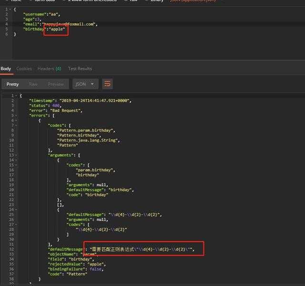Click "Pattern.param.birthday" code entry
Viewport: 305px width, 286px height.
85,130
